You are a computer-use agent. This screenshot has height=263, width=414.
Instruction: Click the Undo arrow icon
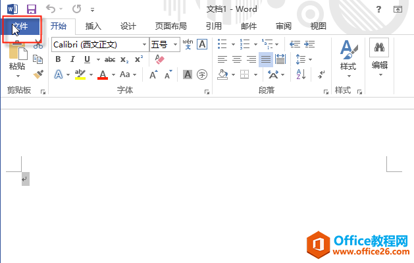point(51,9)
